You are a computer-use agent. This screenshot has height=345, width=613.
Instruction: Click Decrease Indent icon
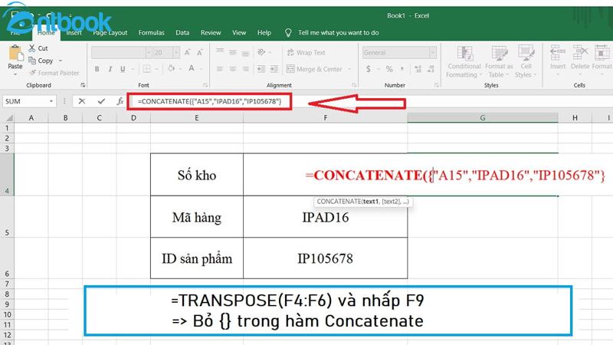pyautogui.click(x=261, y=69)
